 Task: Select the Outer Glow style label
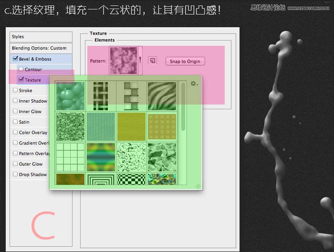point(31,164)
